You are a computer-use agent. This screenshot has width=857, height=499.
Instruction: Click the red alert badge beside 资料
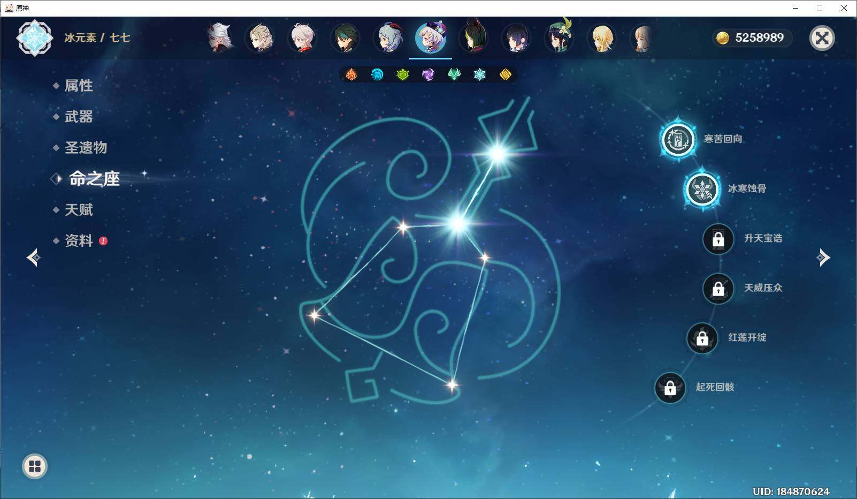point(103,241)
